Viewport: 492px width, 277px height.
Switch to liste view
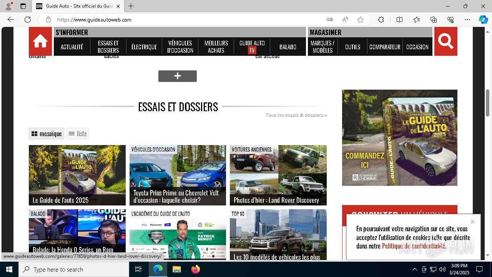tap(78, 133)
